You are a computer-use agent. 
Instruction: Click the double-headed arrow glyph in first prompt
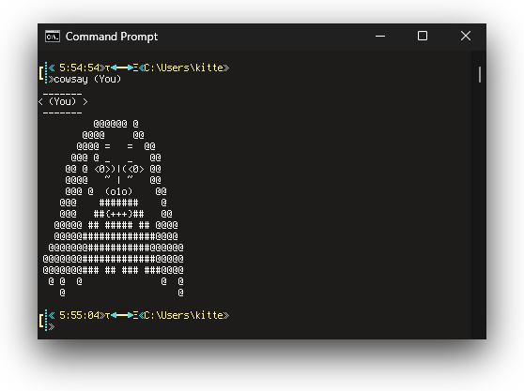pos(122,68)
